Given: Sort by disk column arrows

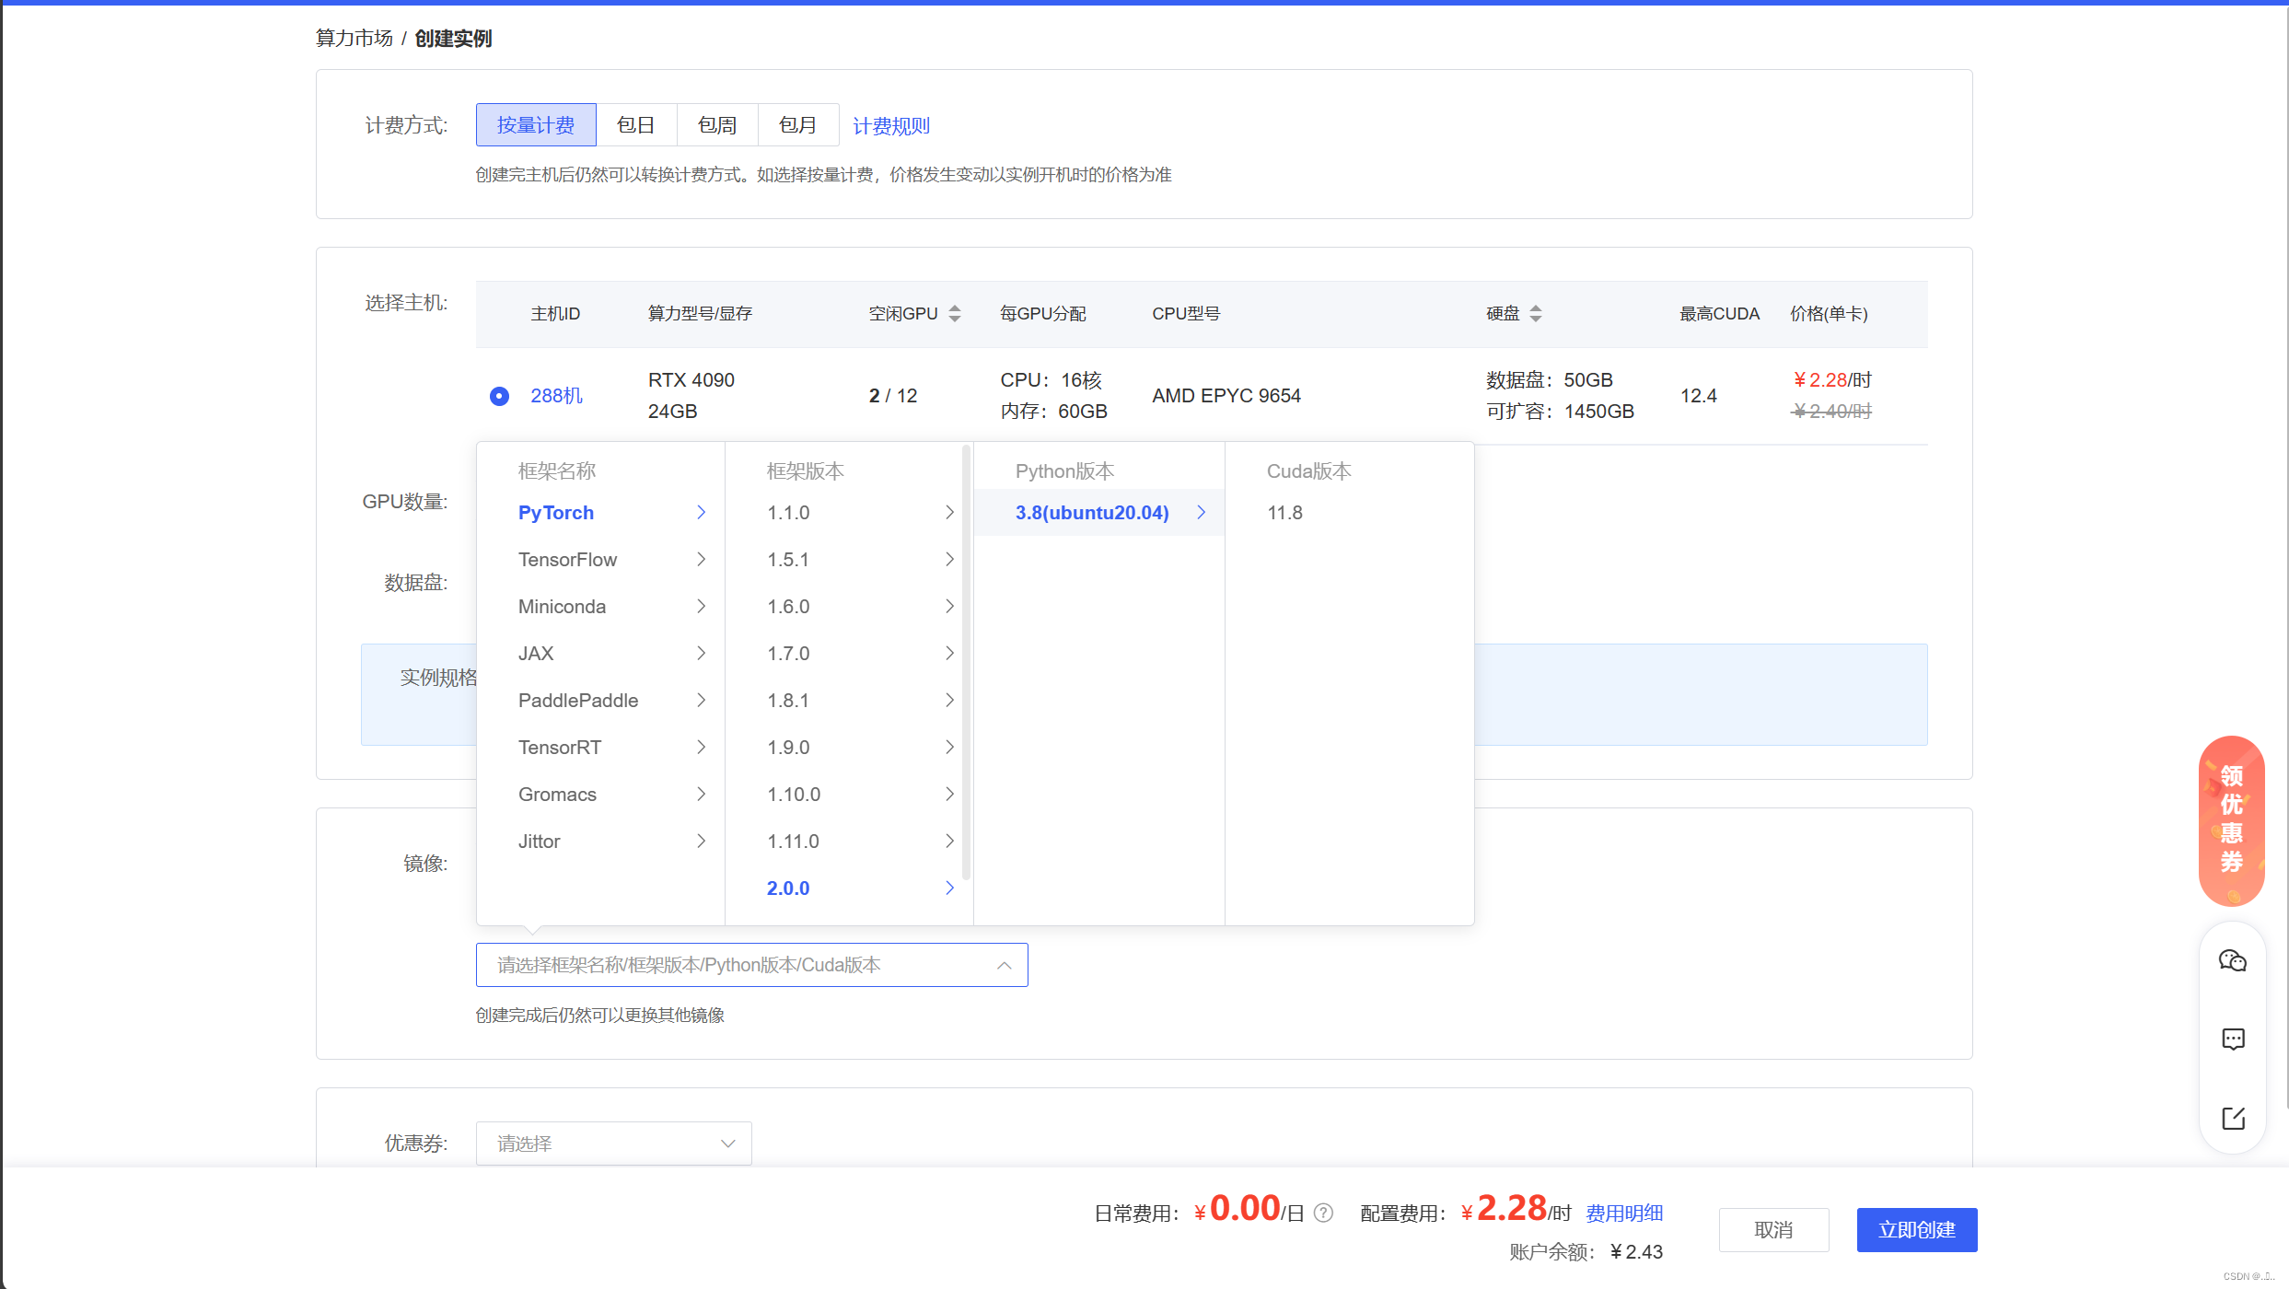Looking at the screenshot, I should tap(1535, 314).
